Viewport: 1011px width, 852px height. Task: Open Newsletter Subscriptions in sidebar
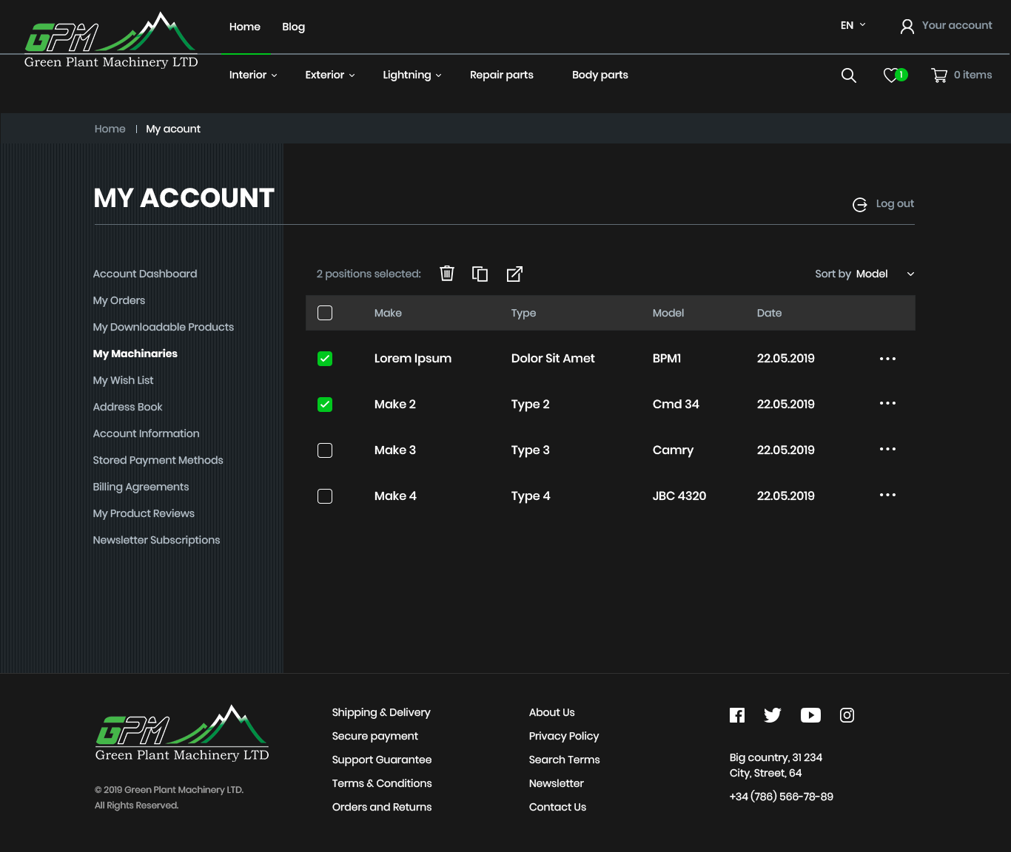click(x=157, y=540)
